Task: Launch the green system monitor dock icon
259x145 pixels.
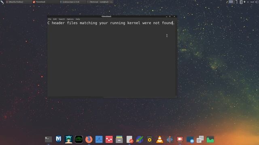Action: [210, 139]
